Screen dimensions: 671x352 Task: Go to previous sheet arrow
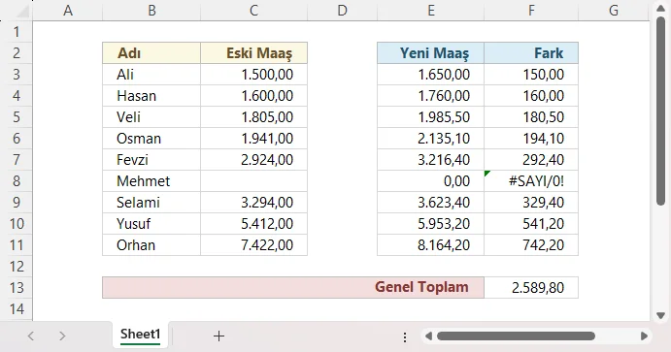pyautogui.click(x=31, y=336)
